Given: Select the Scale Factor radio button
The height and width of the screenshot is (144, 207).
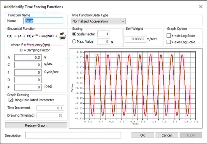Looking at the screenshot, I should 75,34.
